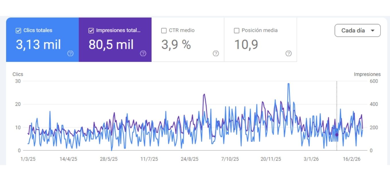This screenshot has width=390, height=181.
Task: Click the Clics axis title
Action: [18, 74]
